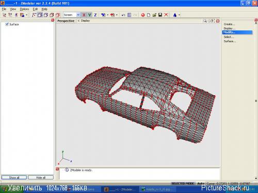Select the objects level toolbar icon
The width and height of the screenshot is (258, 193).
[22, 15]
